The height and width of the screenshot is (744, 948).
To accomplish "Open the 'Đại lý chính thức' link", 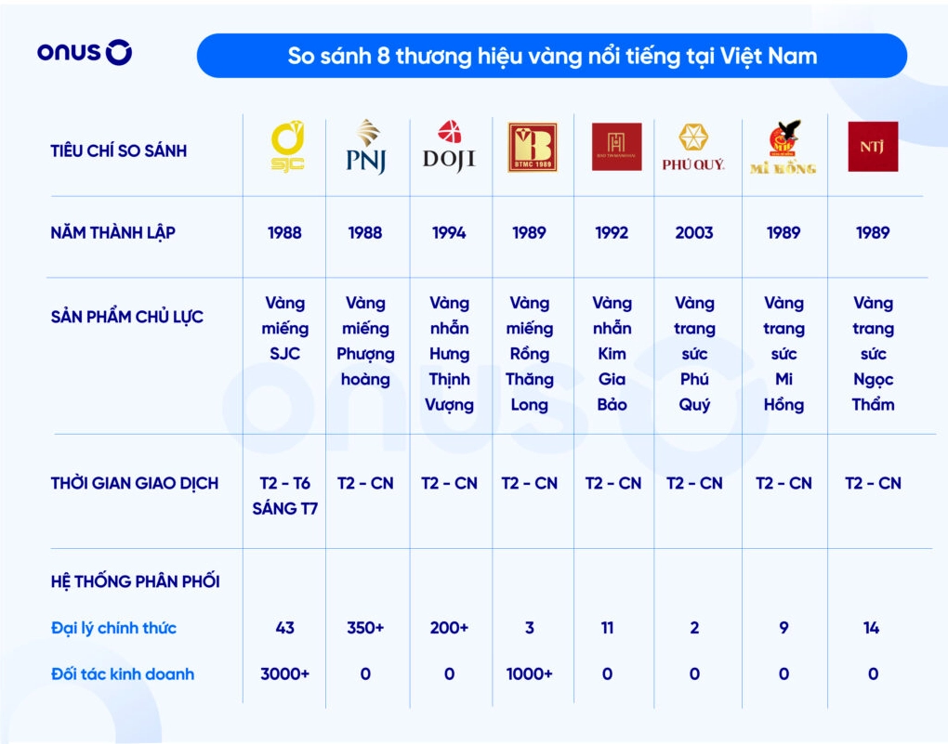I will point(113,629).
